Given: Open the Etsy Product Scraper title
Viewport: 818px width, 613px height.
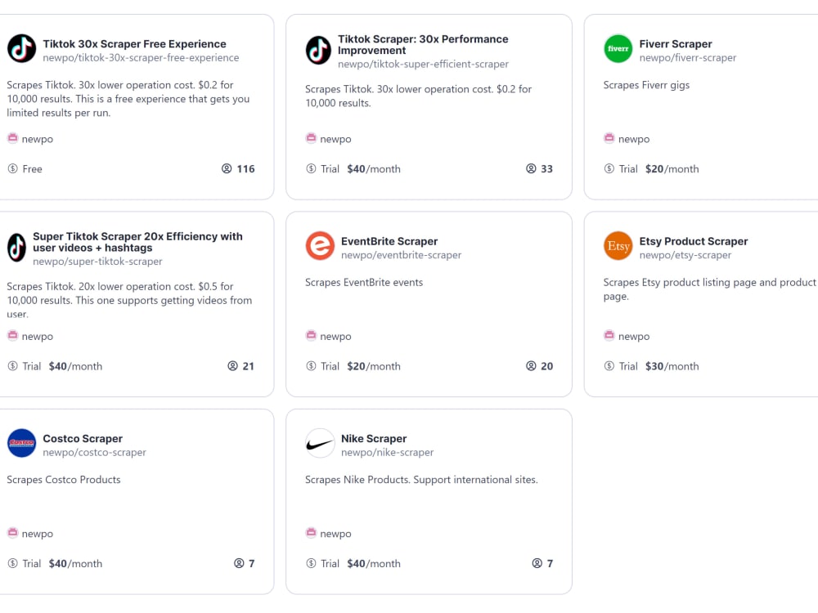Looking at the screenshot, I should [x=694, y=241].
